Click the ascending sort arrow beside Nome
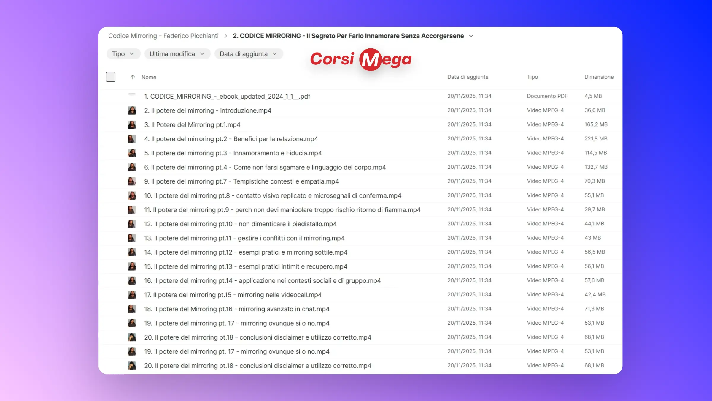The image size is (712, 401). click(x=133, y=77)
